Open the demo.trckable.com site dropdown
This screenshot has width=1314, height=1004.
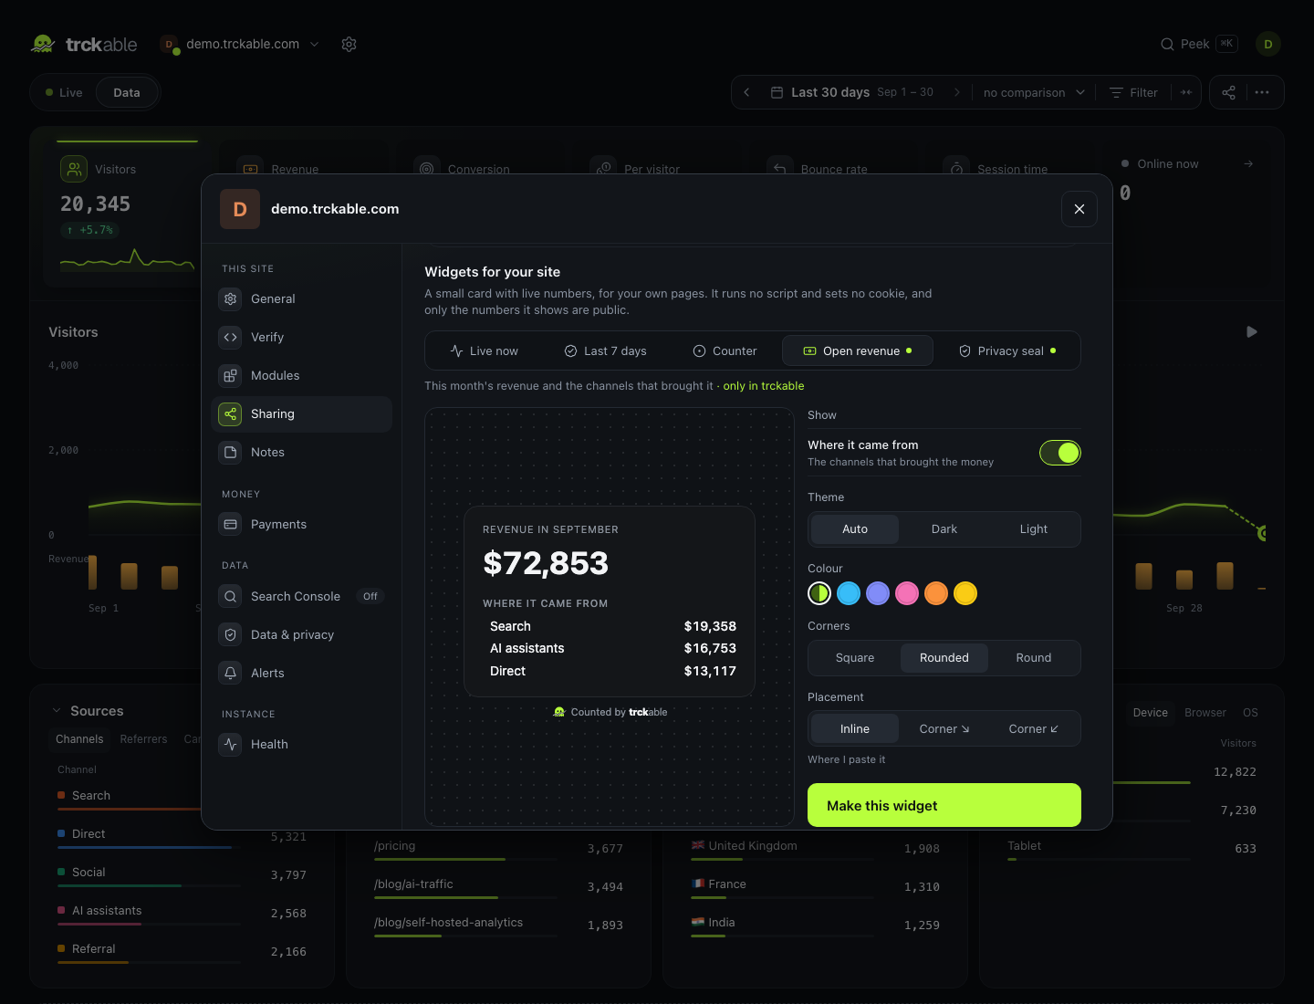coord(240,44)
